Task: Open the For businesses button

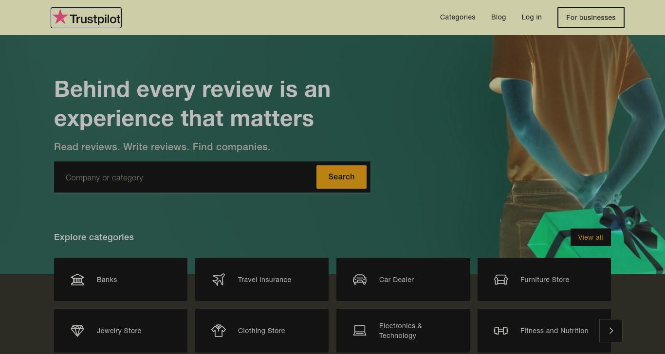Action: point(591,18)
